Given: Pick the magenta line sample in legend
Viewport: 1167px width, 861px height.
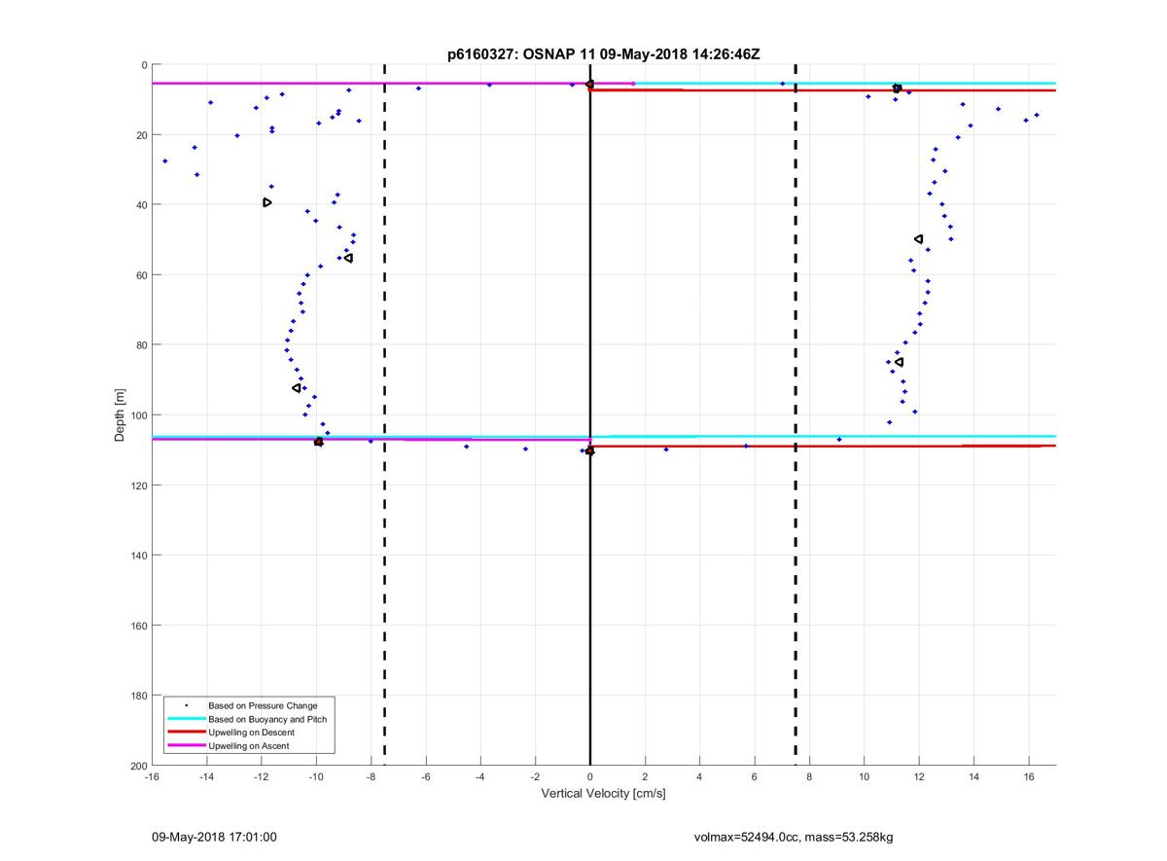Looking at the screenshot, I should (185, 745).
